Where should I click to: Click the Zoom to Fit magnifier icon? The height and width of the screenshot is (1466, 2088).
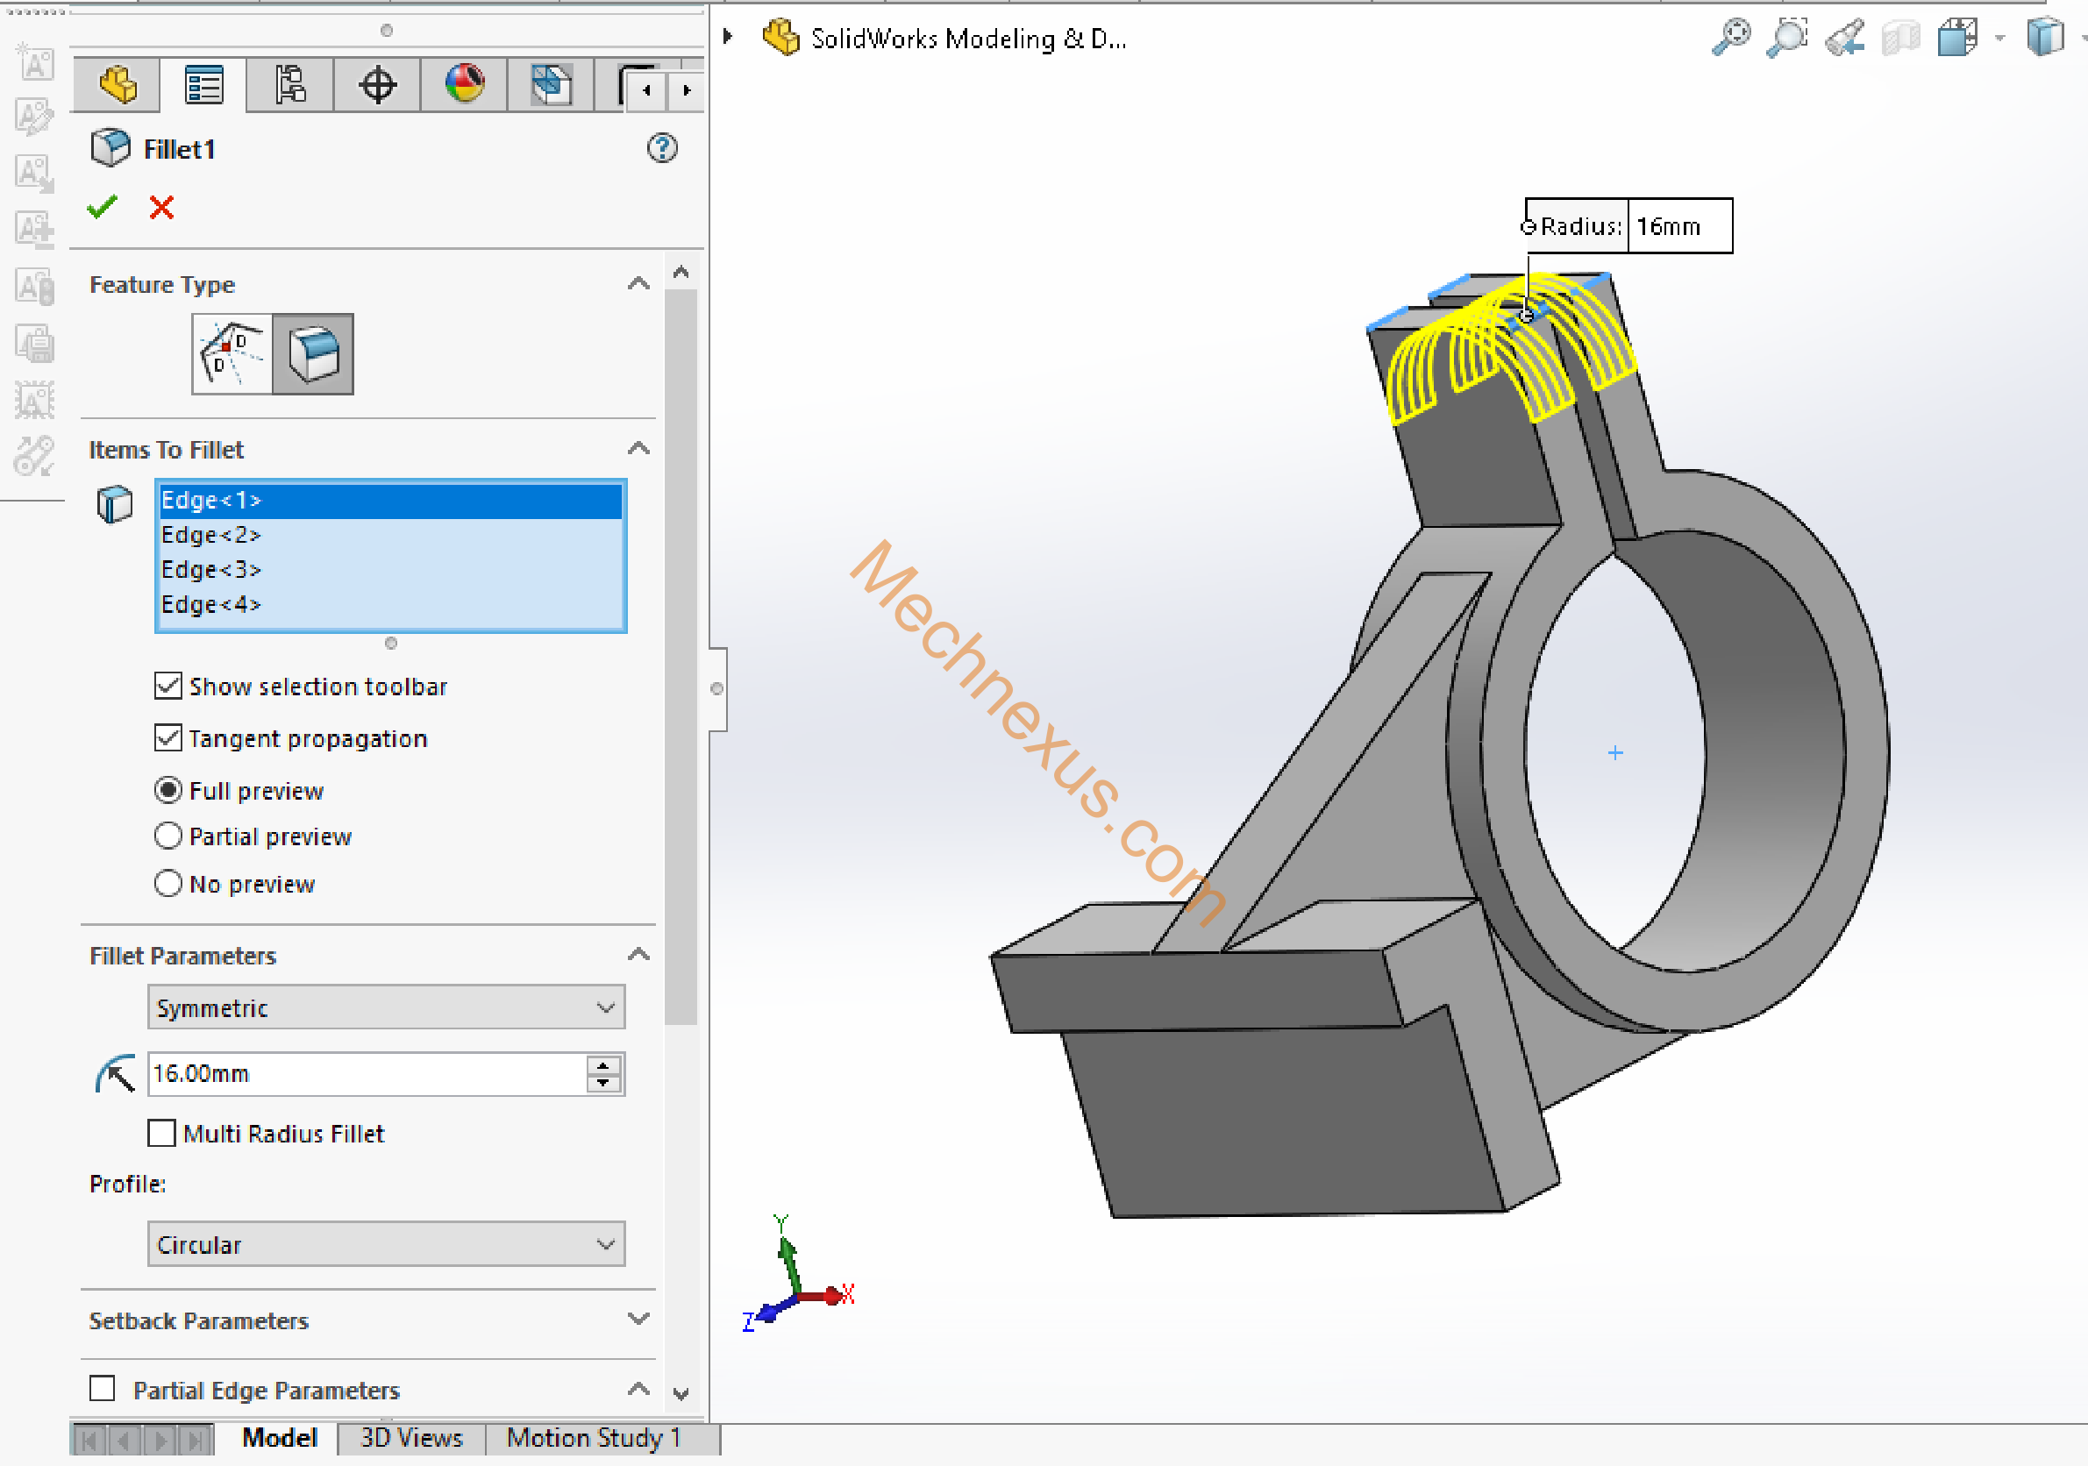pos(1730,39)
